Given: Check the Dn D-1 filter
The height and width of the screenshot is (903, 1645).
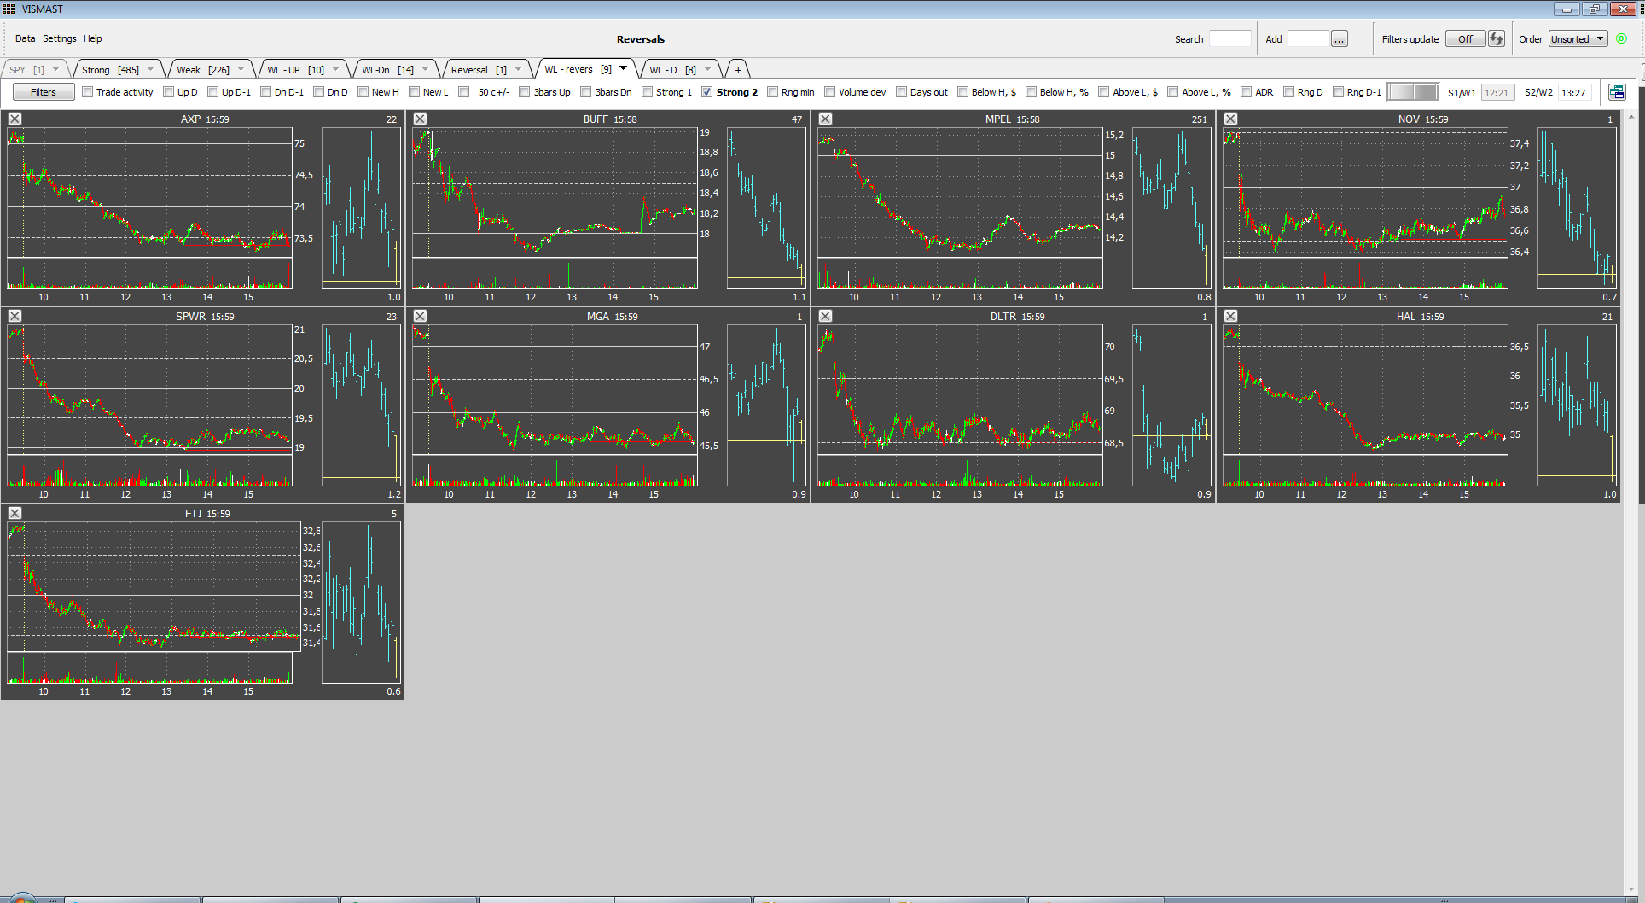Looking at the screenshot, I should point(265,92).
